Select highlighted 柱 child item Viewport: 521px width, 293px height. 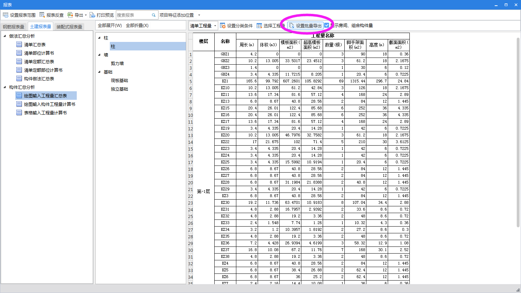point(148,46)
